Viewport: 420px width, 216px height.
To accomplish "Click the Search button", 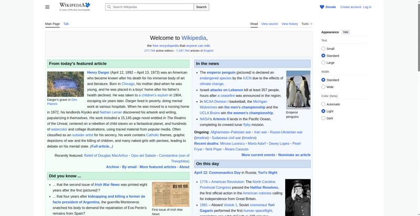I will pyautogui.click(x=201, y=7).
